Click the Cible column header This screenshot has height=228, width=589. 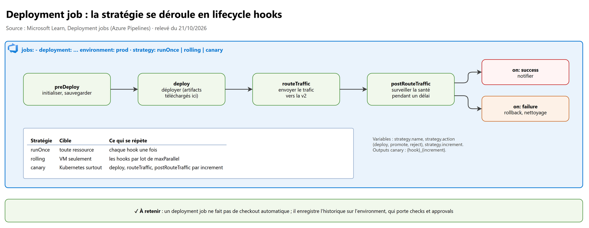65,141
